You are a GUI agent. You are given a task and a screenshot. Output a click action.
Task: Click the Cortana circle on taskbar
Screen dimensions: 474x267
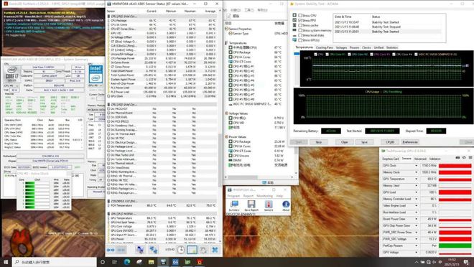pos(103,262)
